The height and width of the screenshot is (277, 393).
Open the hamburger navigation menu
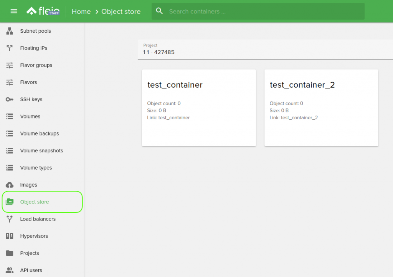coord(14,11)
